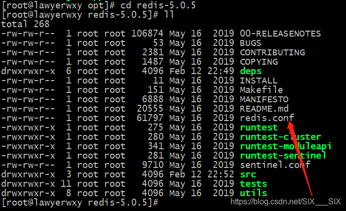
Task: Select the green runtest script name
Action: click(259, 127)
